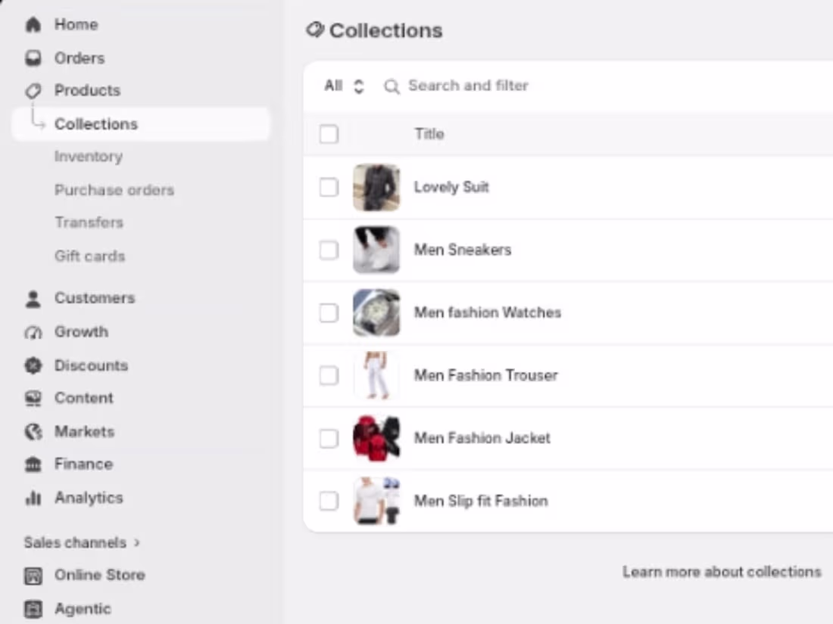833x624 pixels.
Task: Open the Men fashion Watches thumbnail
Action: point(376,312)
